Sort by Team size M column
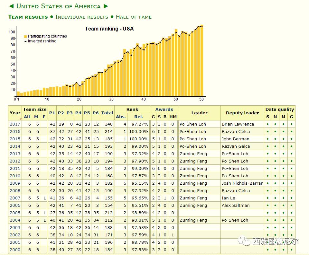 click(36, 117)
